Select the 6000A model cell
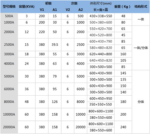Viewport: 150px width, 134px height. [9, 89]
